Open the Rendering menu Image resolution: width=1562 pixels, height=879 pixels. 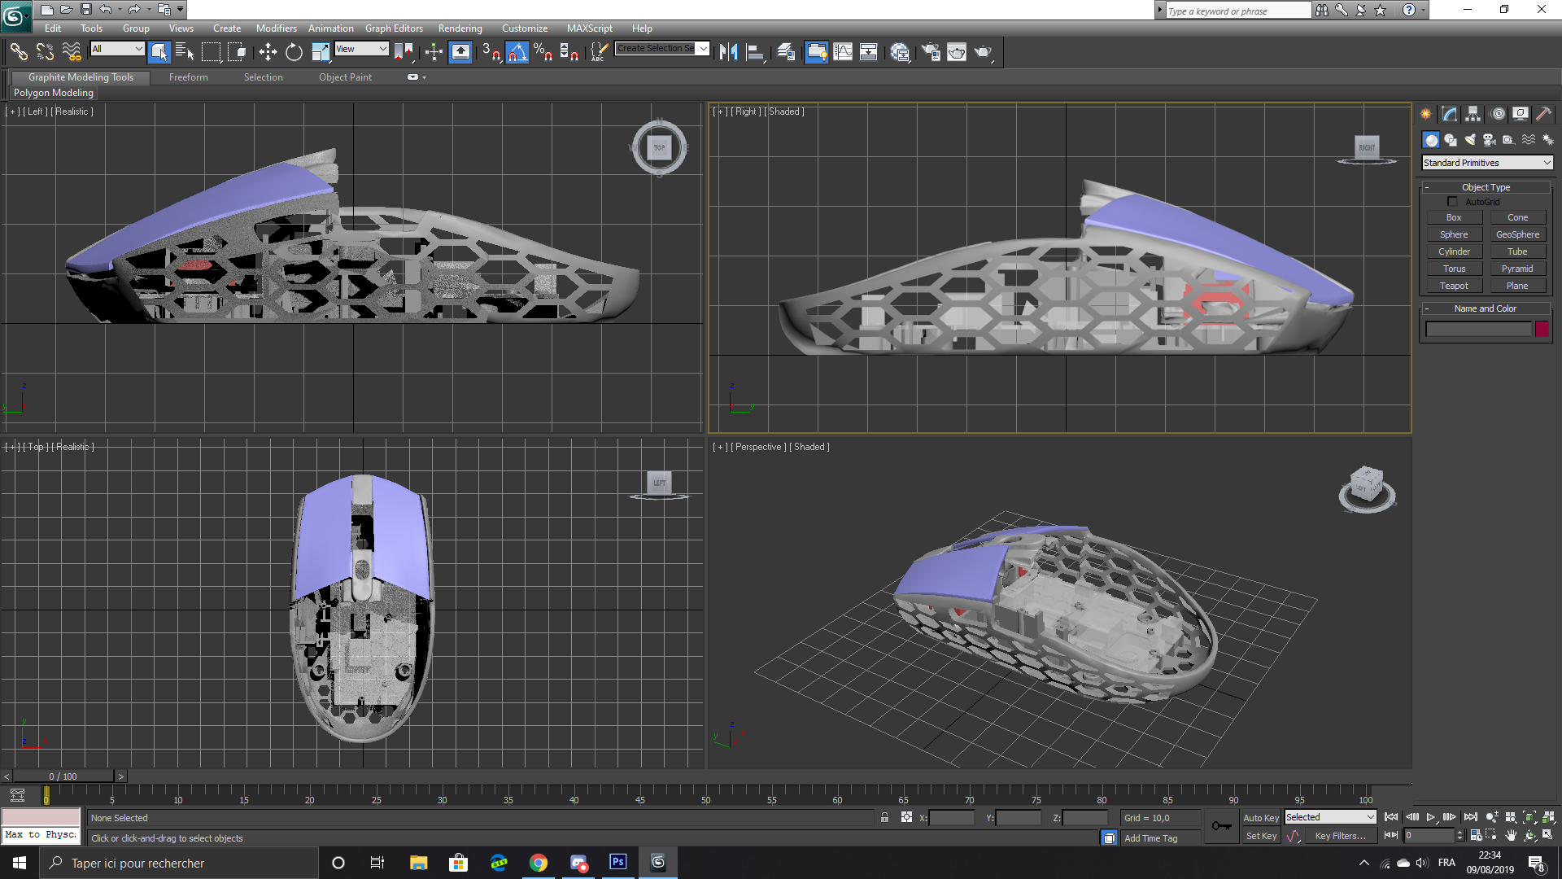[460, 28]
